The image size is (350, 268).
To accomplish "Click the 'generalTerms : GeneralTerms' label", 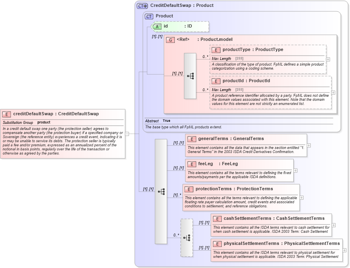I will 231,139.
